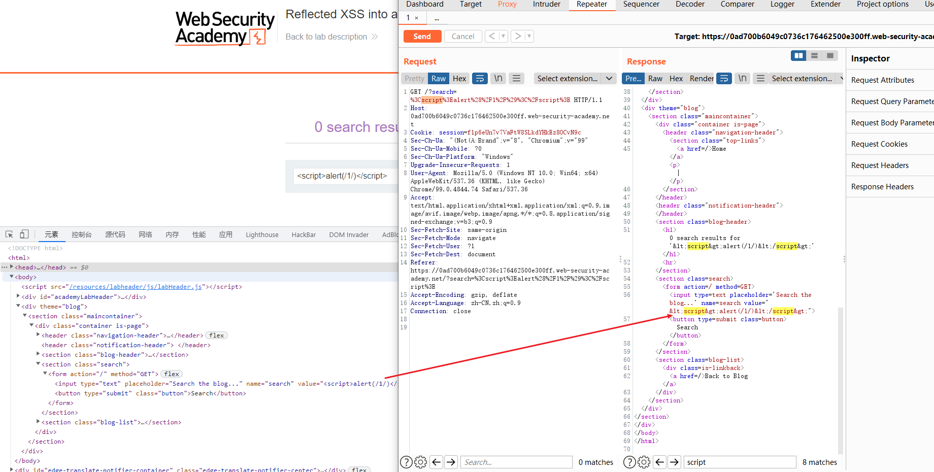Switch Response view to Raw

(655, 78)
